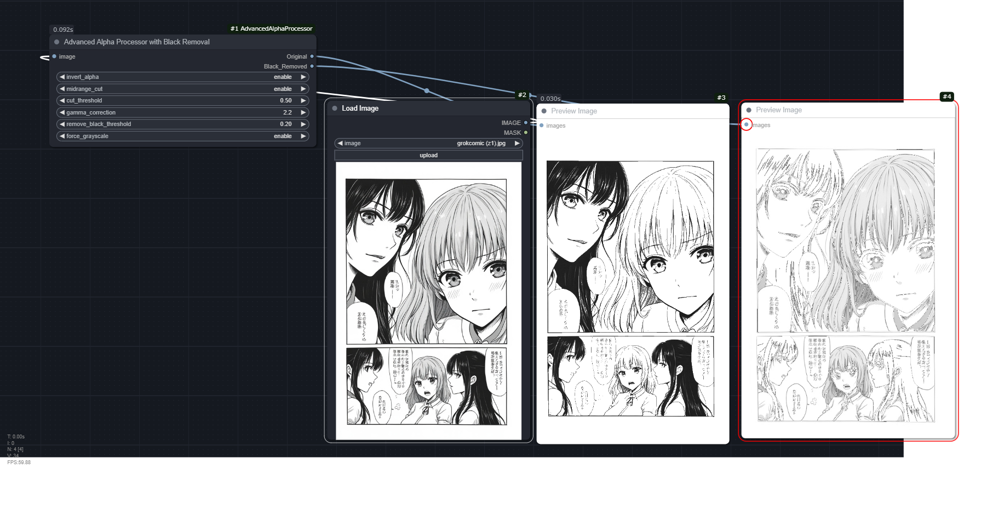Viewport: 1004px width, 508px height.
Task: Toggle the midrange_cut enable value
Action: [283, 89]
